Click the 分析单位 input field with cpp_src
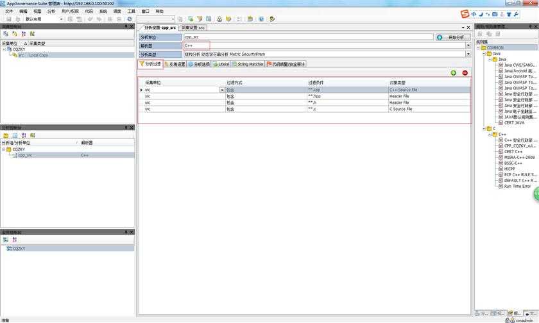539x323 pixels. [309, 37]
